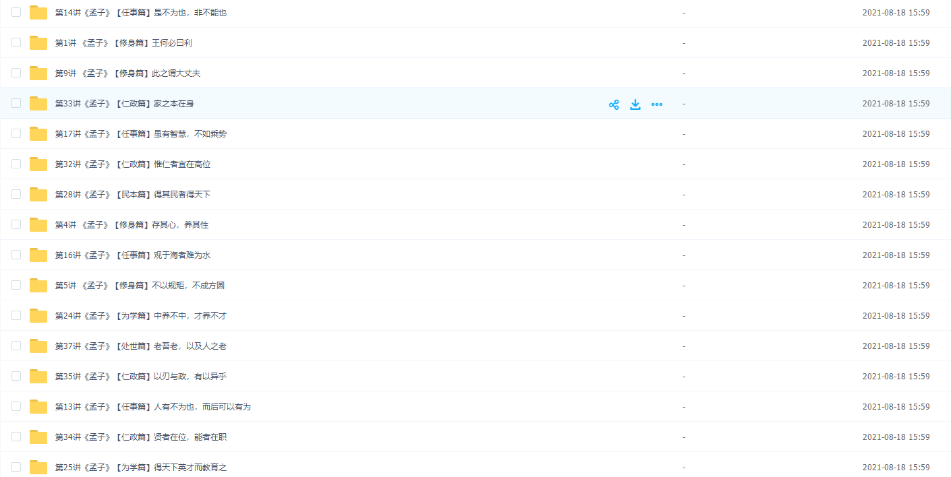Open folder named 第4讲 存其心，养其性

[x=132, y=225]
